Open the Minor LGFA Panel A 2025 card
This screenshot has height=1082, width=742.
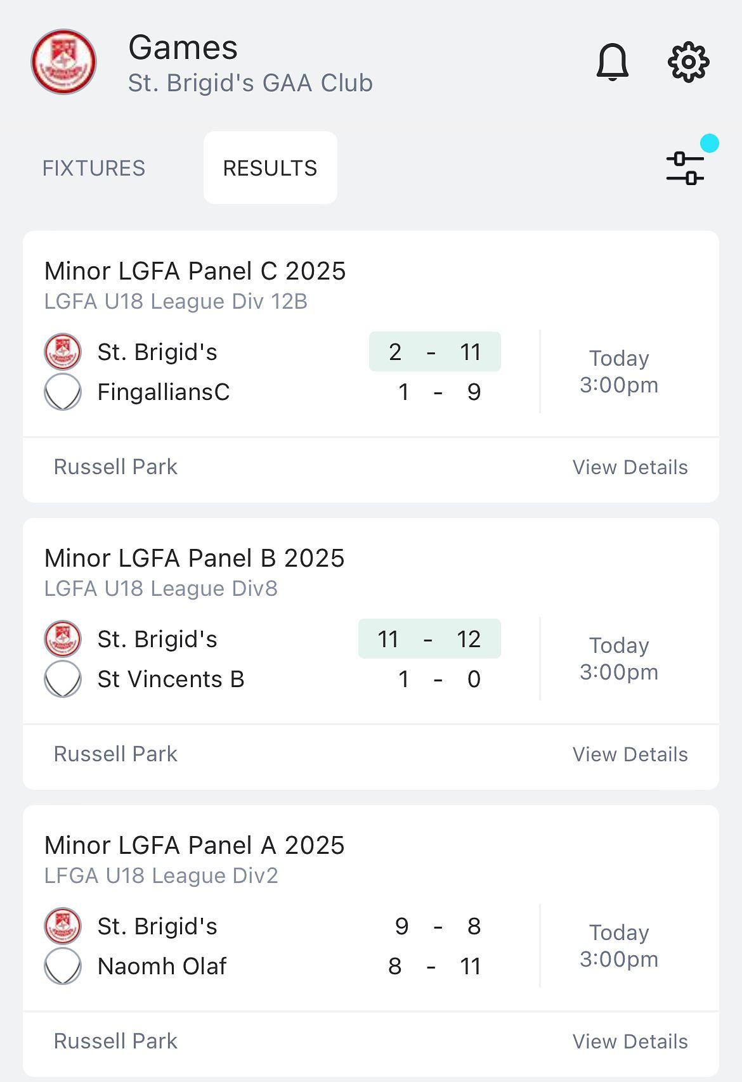pyautogui.click(x=371, y=941)
